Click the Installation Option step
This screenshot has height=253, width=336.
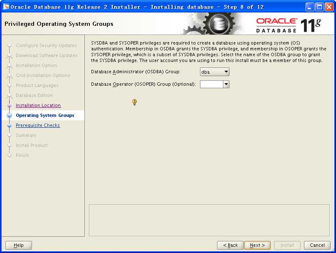[36, 65]
